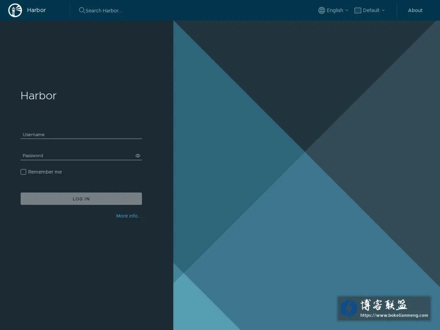Click the Harbor lighthouse logo icon

tap(15, 10)
